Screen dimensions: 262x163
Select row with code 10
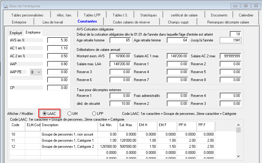(x=113, y=134)
